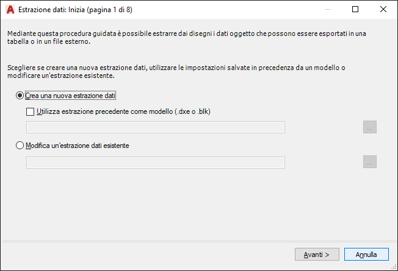Click the 'Crea una nuova estrazione dati' label text
Image resolution: width=398 pixels, height=271 pixels.
pyautogui.click(x=71, y=96)
